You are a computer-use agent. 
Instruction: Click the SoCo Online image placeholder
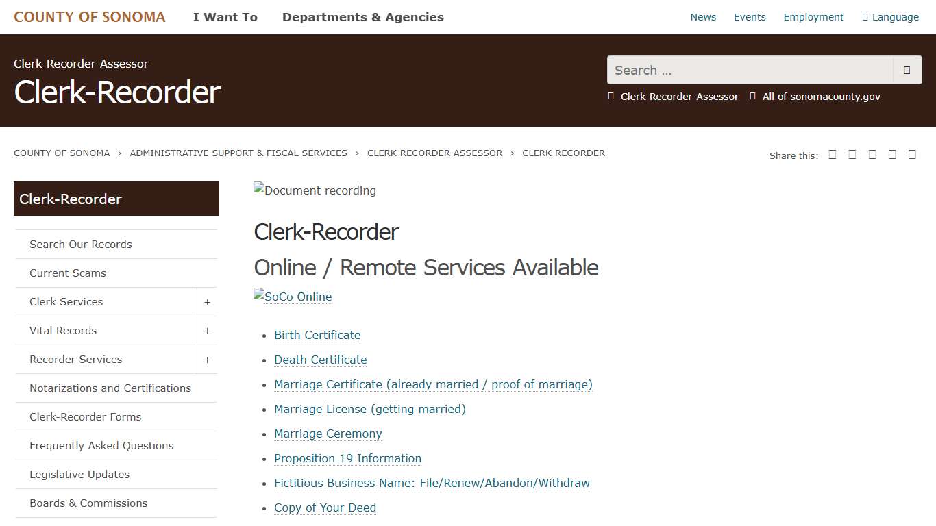click(293, 297)
